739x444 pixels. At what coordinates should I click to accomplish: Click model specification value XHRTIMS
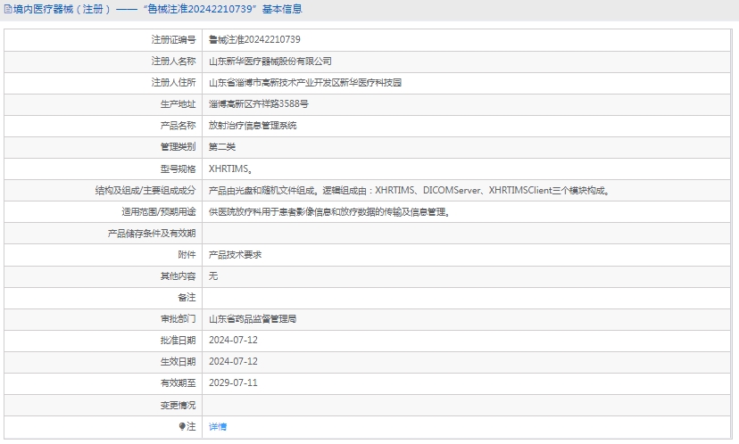tap(229, 169)
